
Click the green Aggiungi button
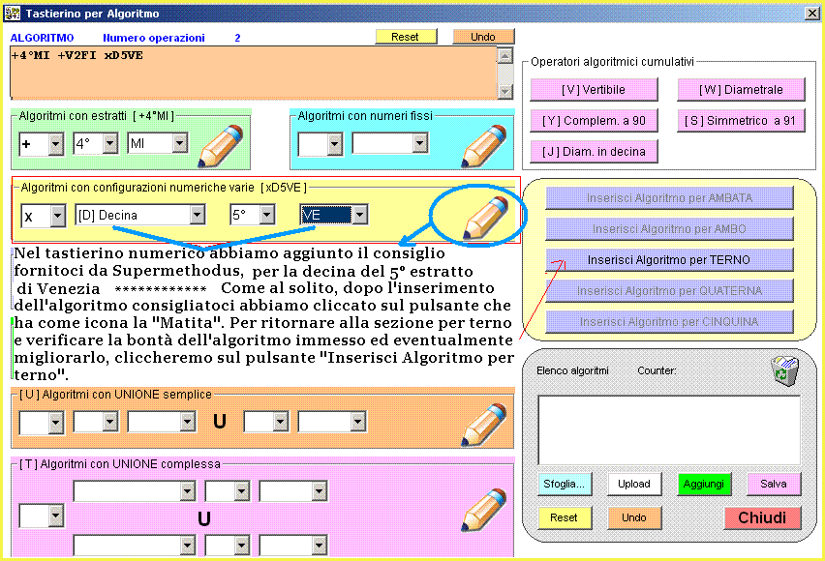(704, 485)
